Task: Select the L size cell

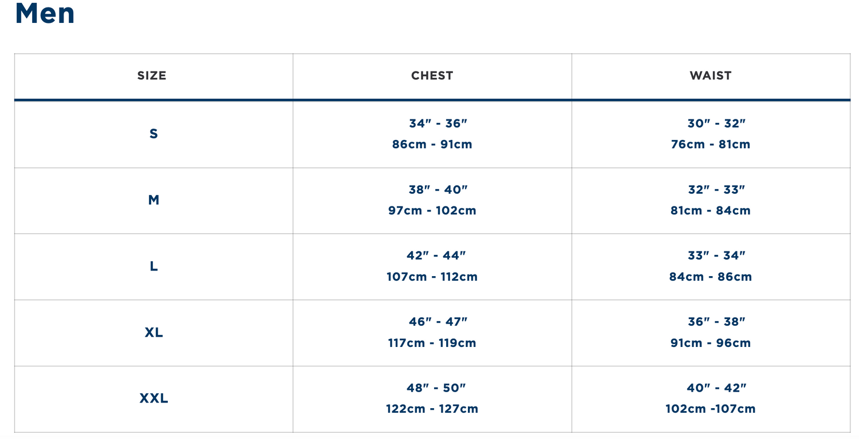Action: [x=153, y=266]
